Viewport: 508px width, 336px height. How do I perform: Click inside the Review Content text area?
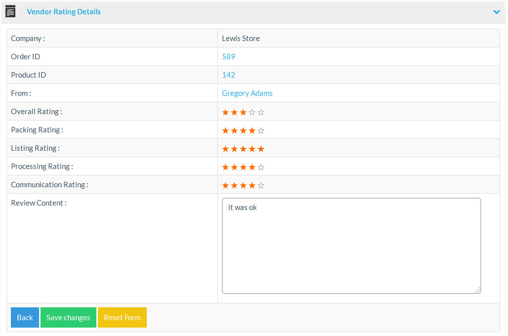351,247
